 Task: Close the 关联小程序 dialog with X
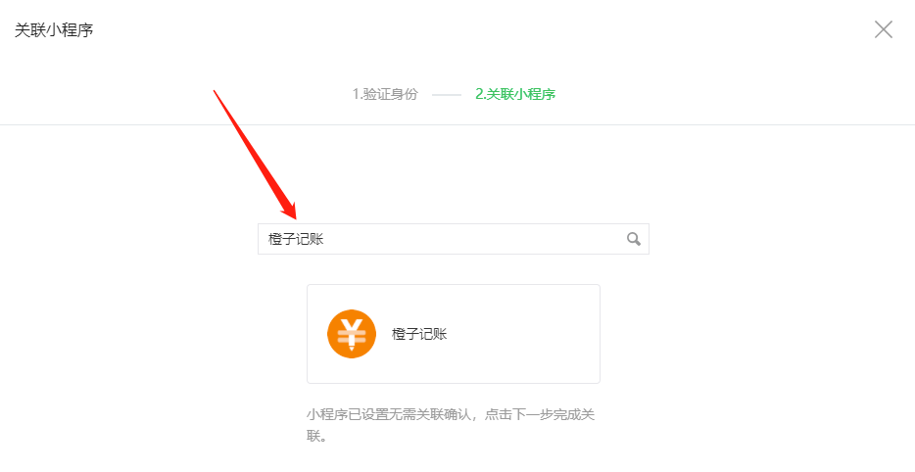(x=884, y=29)
